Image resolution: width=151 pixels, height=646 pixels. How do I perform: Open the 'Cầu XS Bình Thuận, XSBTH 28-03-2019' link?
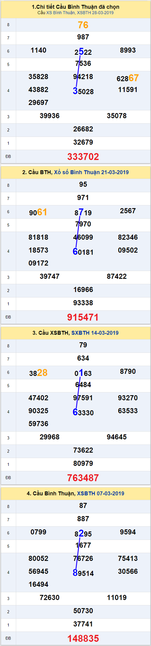click(x=75, y=13)
